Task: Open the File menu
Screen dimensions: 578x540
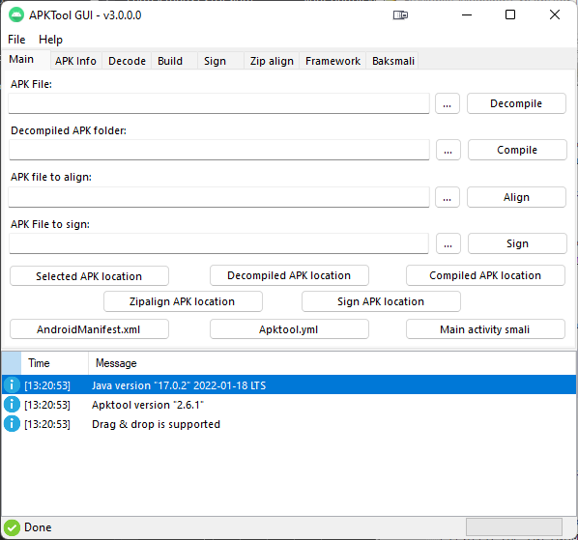Action: (16, 40)
